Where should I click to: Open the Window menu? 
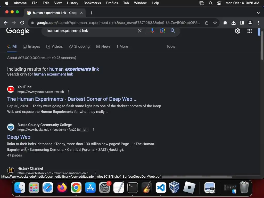coord(140,3)
